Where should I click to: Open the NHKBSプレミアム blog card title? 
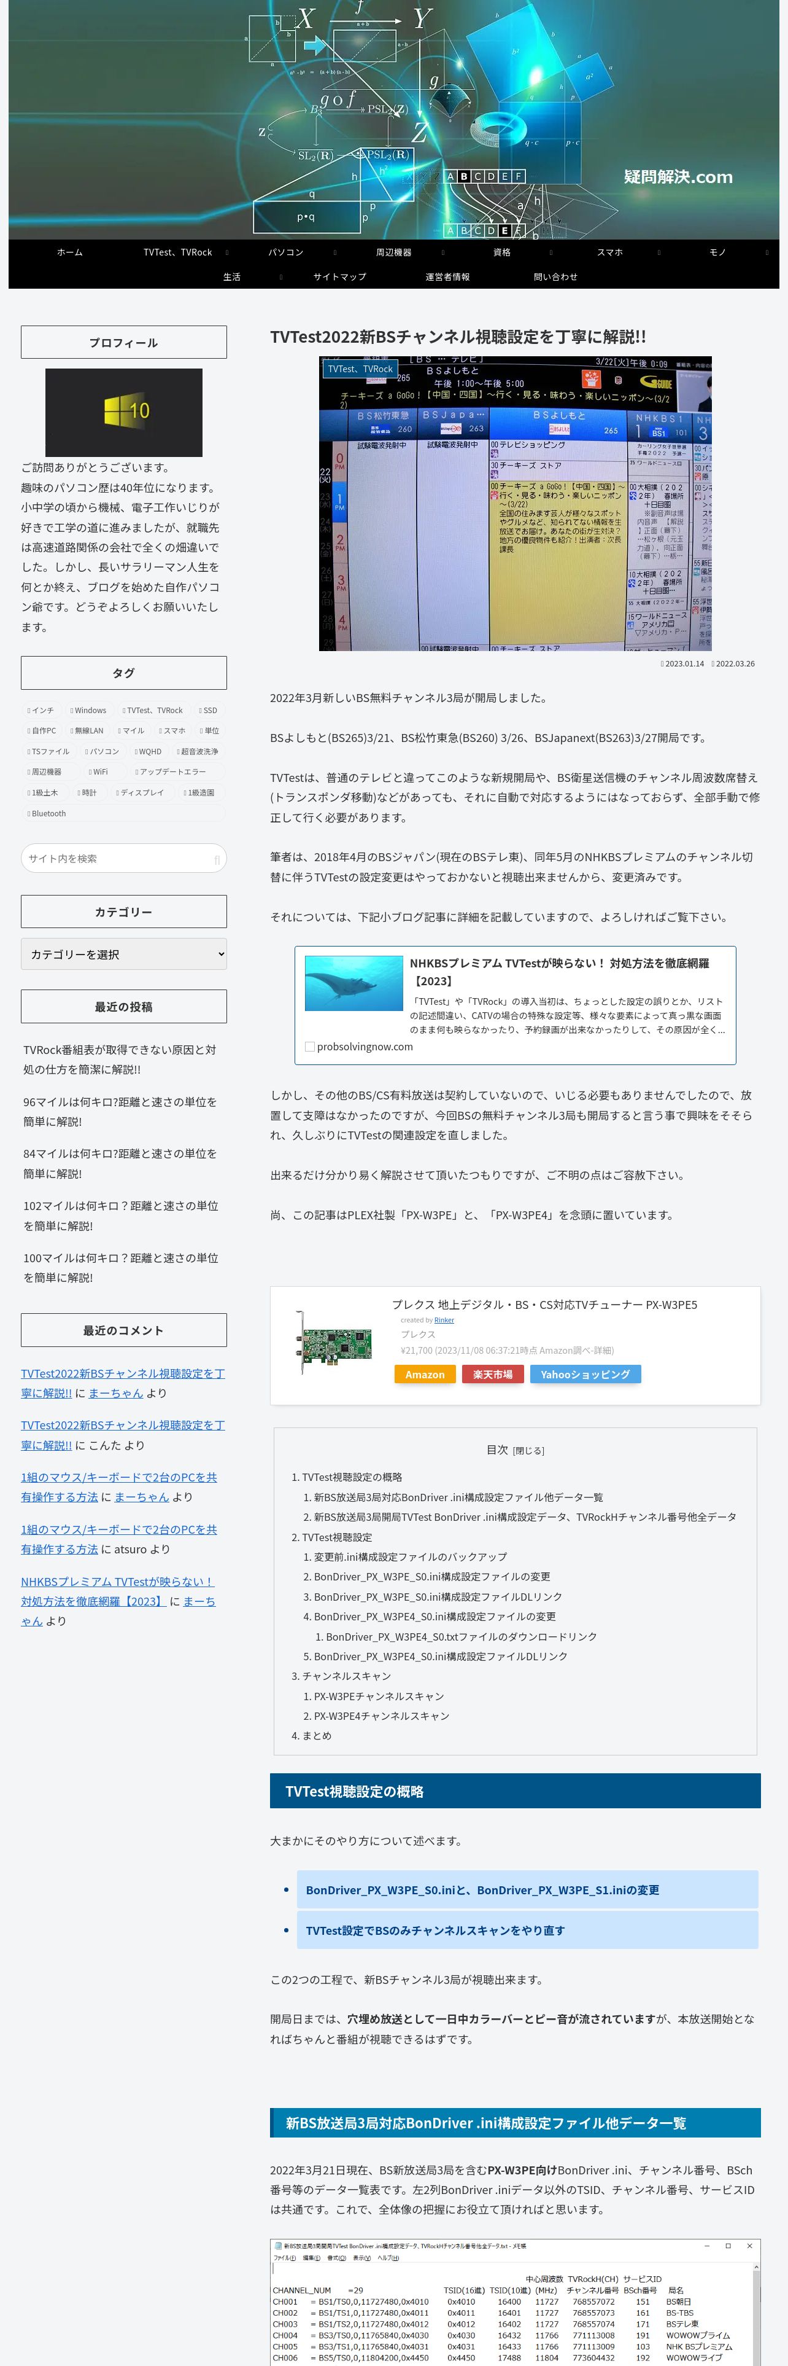coord(558,972)
